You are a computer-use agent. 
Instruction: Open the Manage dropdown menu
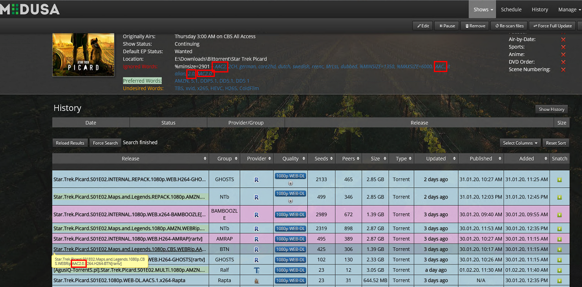click(x=569, y=9)
